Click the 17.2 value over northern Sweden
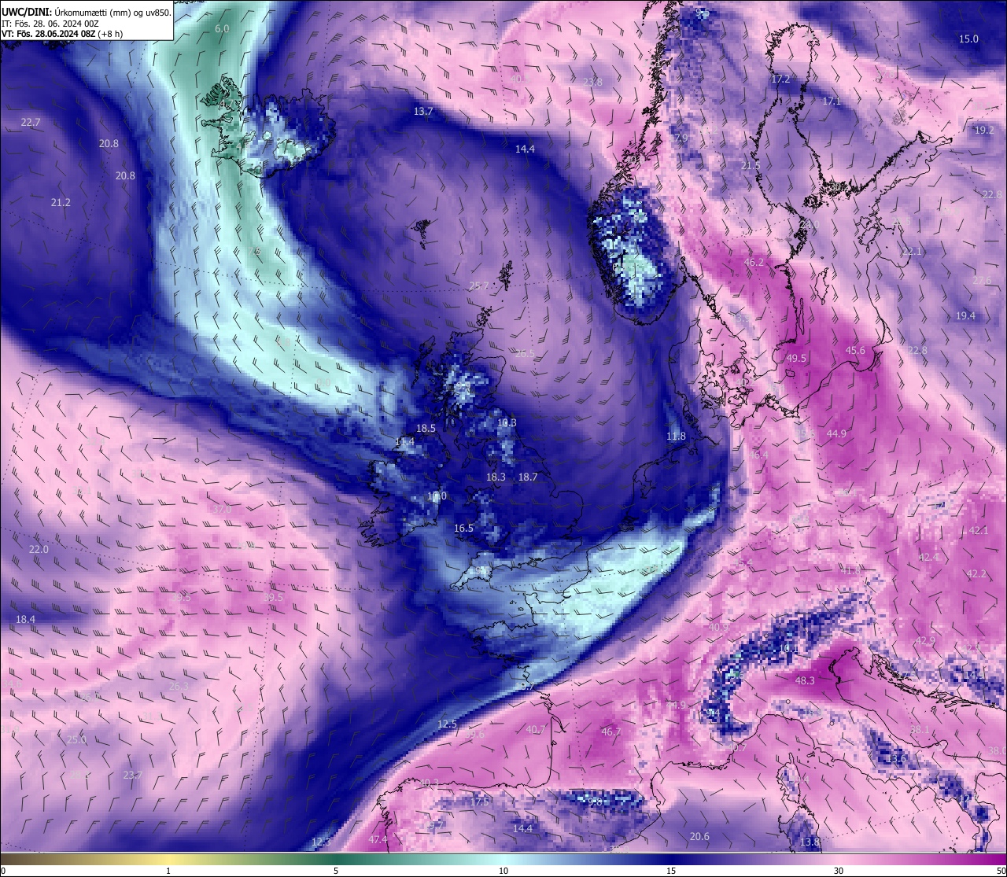1007x877 pixels. 780,79
